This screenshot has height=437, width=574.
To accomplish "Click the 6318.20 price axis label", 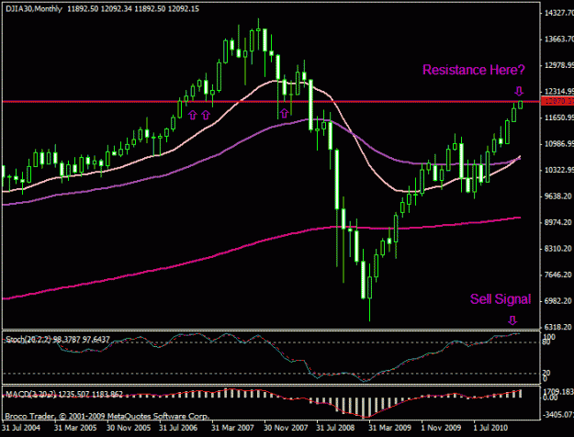I will (558, 327).
